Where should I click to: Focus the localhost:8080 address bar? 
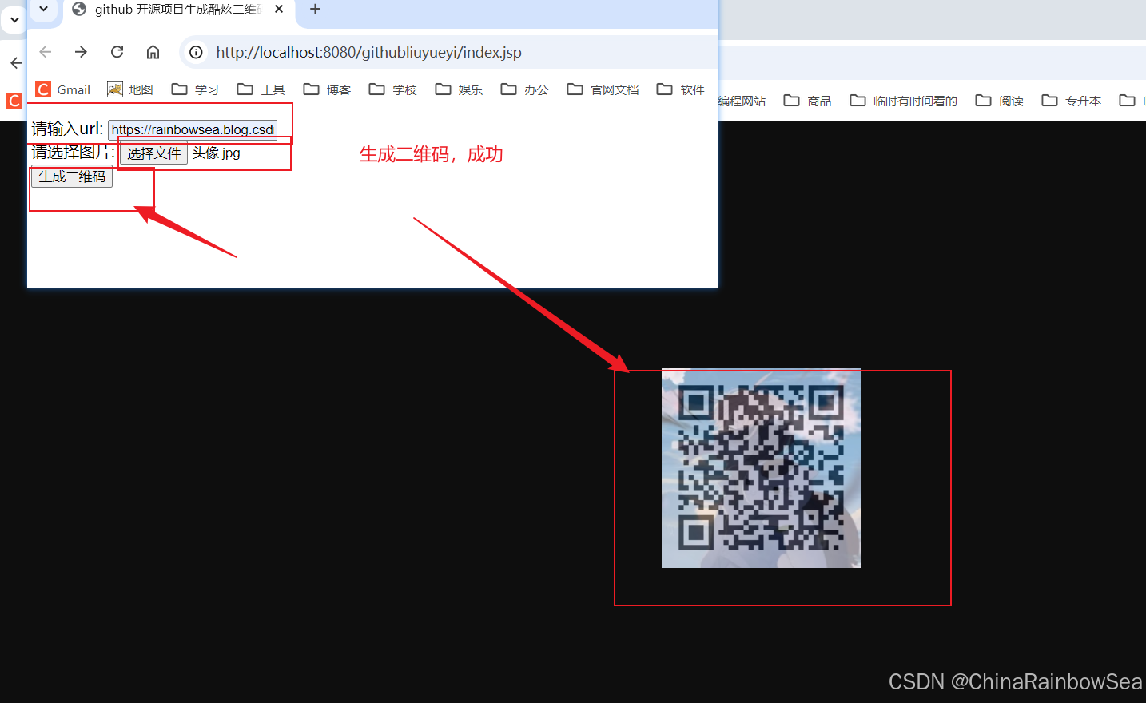[448, 53]
